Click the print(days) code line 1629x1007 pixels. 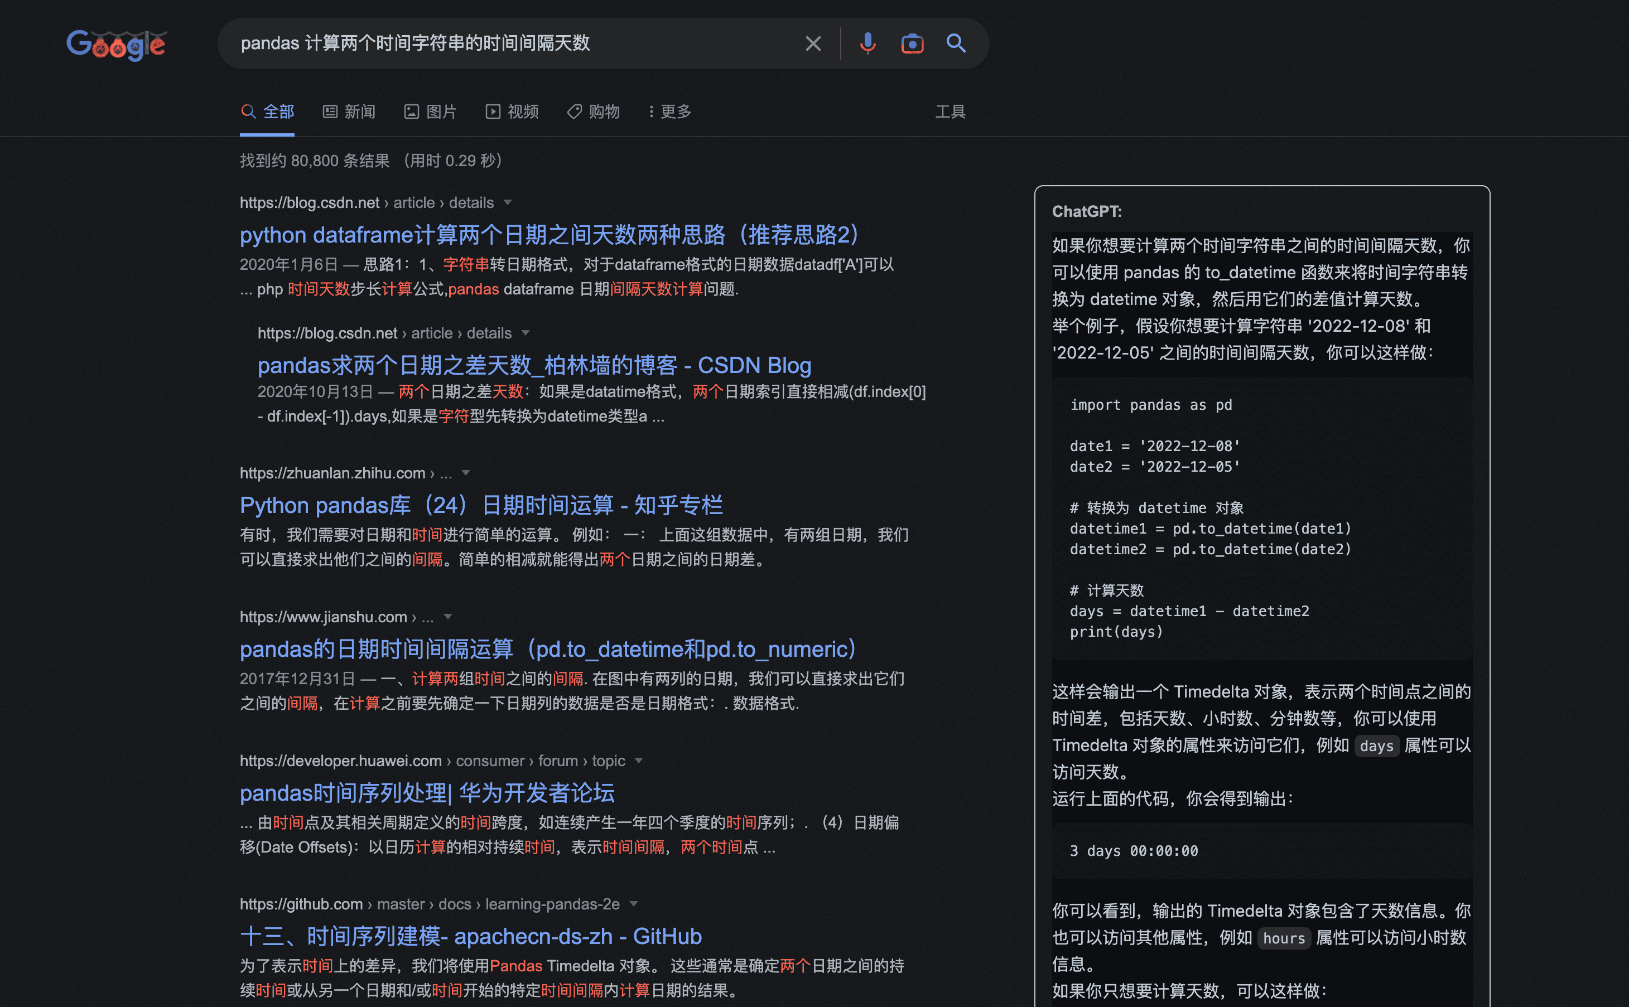[x=1116, y=632]
